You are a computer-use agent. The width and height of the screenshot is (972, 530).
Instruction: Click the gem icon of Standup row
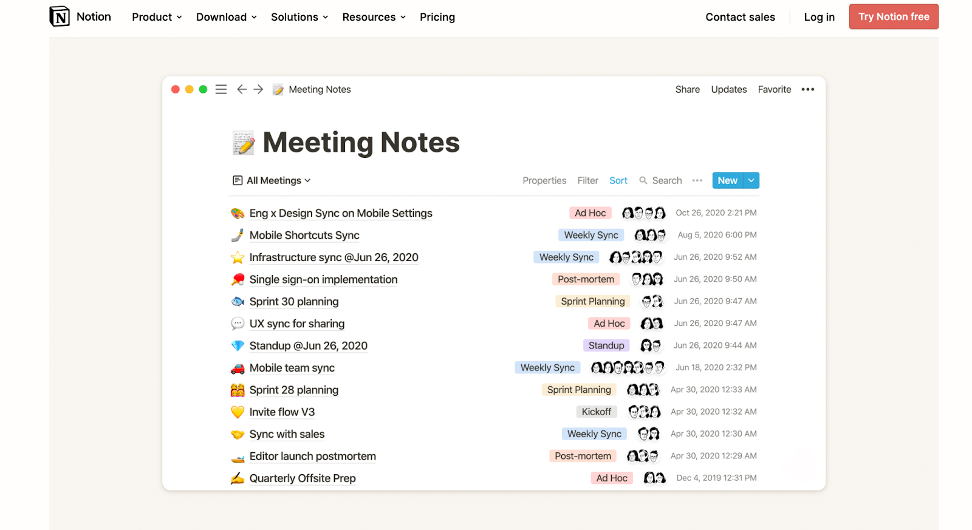pyautogui.click(x=238, y=345)
